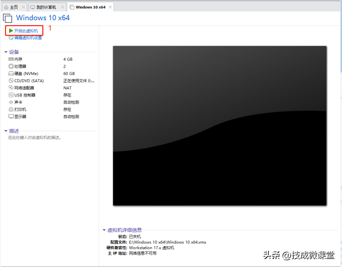Close the Windows 10 x64 tab
Viewport: 342px width, 267px height.
(x=111, y=7)
